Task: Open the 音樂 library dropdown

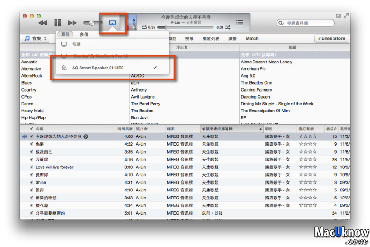Action: tap(36, 38)
